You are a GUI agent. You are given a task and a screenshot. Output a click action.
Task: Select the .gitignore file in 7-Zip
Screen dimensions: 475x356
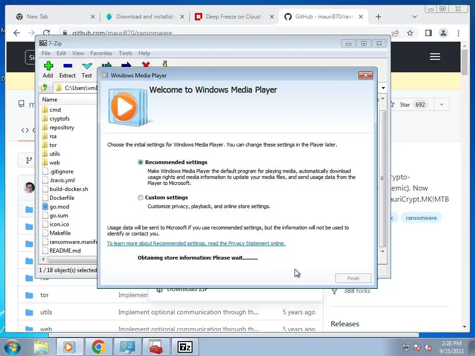[x=61, y=172]
